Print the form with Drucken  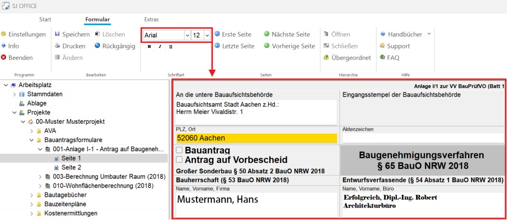coord(57,46)
